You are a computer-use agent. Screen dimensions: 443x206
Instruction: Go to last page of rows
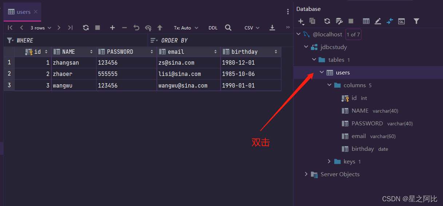[70, 28]
